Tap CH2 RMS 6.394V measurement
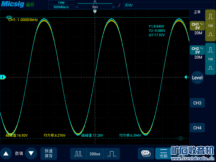The height and width of the screenshot is (162, 216). pos(130,135)
